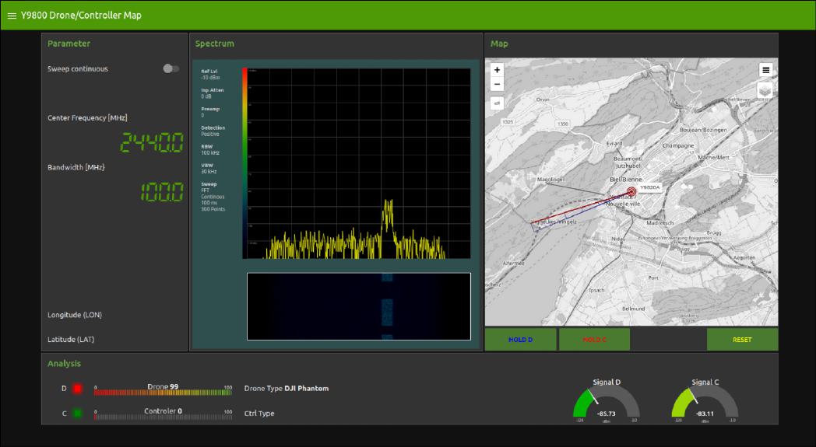Click the green C indicator light
The width and height of the screenshot is (816, 447).
(78, 414)
